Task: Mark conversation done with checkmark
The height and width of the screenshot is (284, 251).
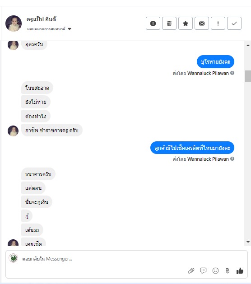Action: coord(234,23)
